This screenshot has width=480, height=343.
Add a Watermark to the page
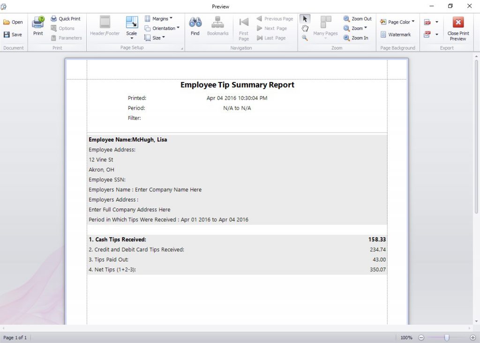coord(397,34)
